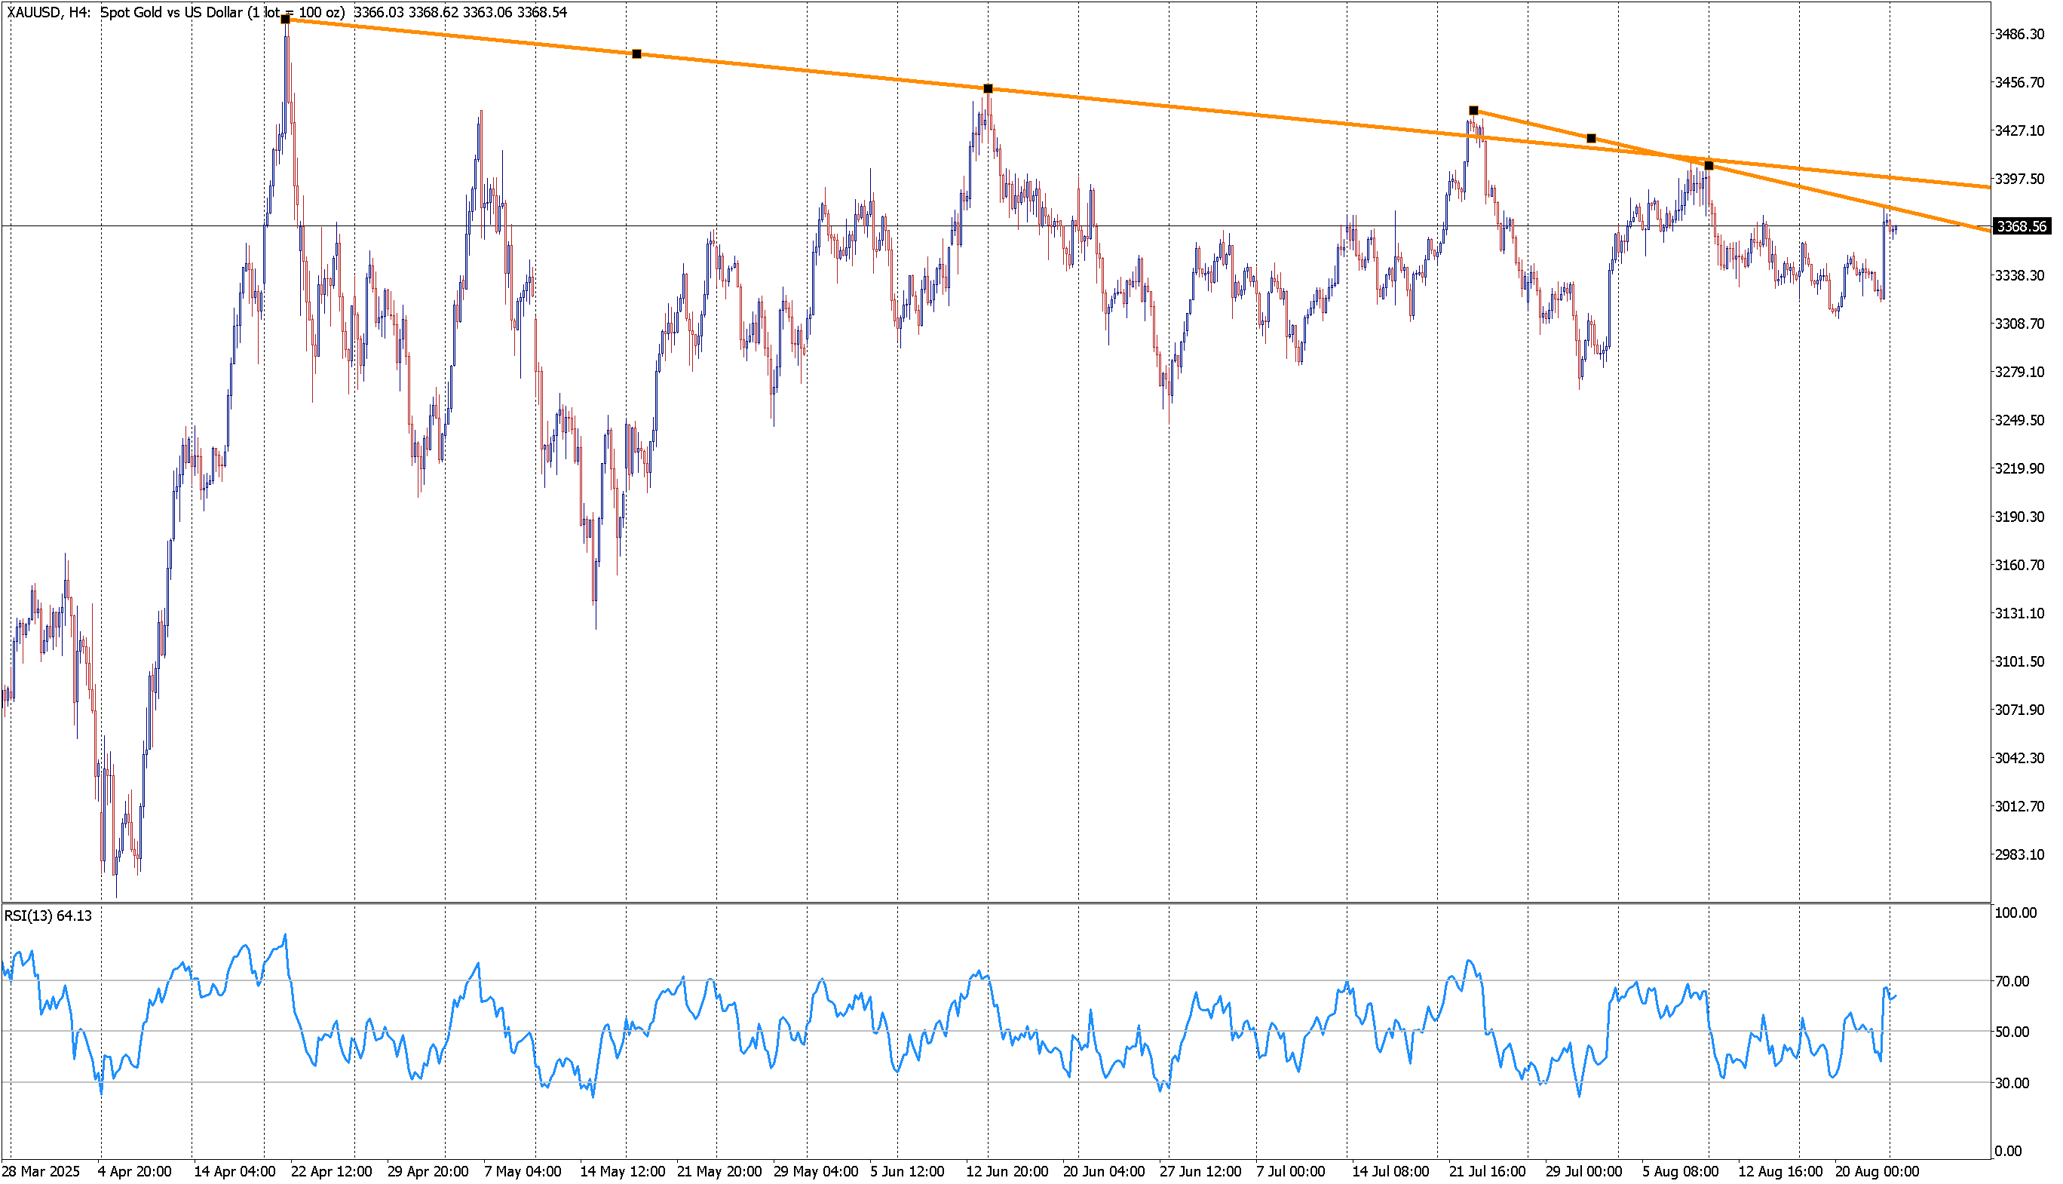Click the RSI 70.00 level label
This screenshot has width=2063, height=1184.
(x=2012, y=982)
